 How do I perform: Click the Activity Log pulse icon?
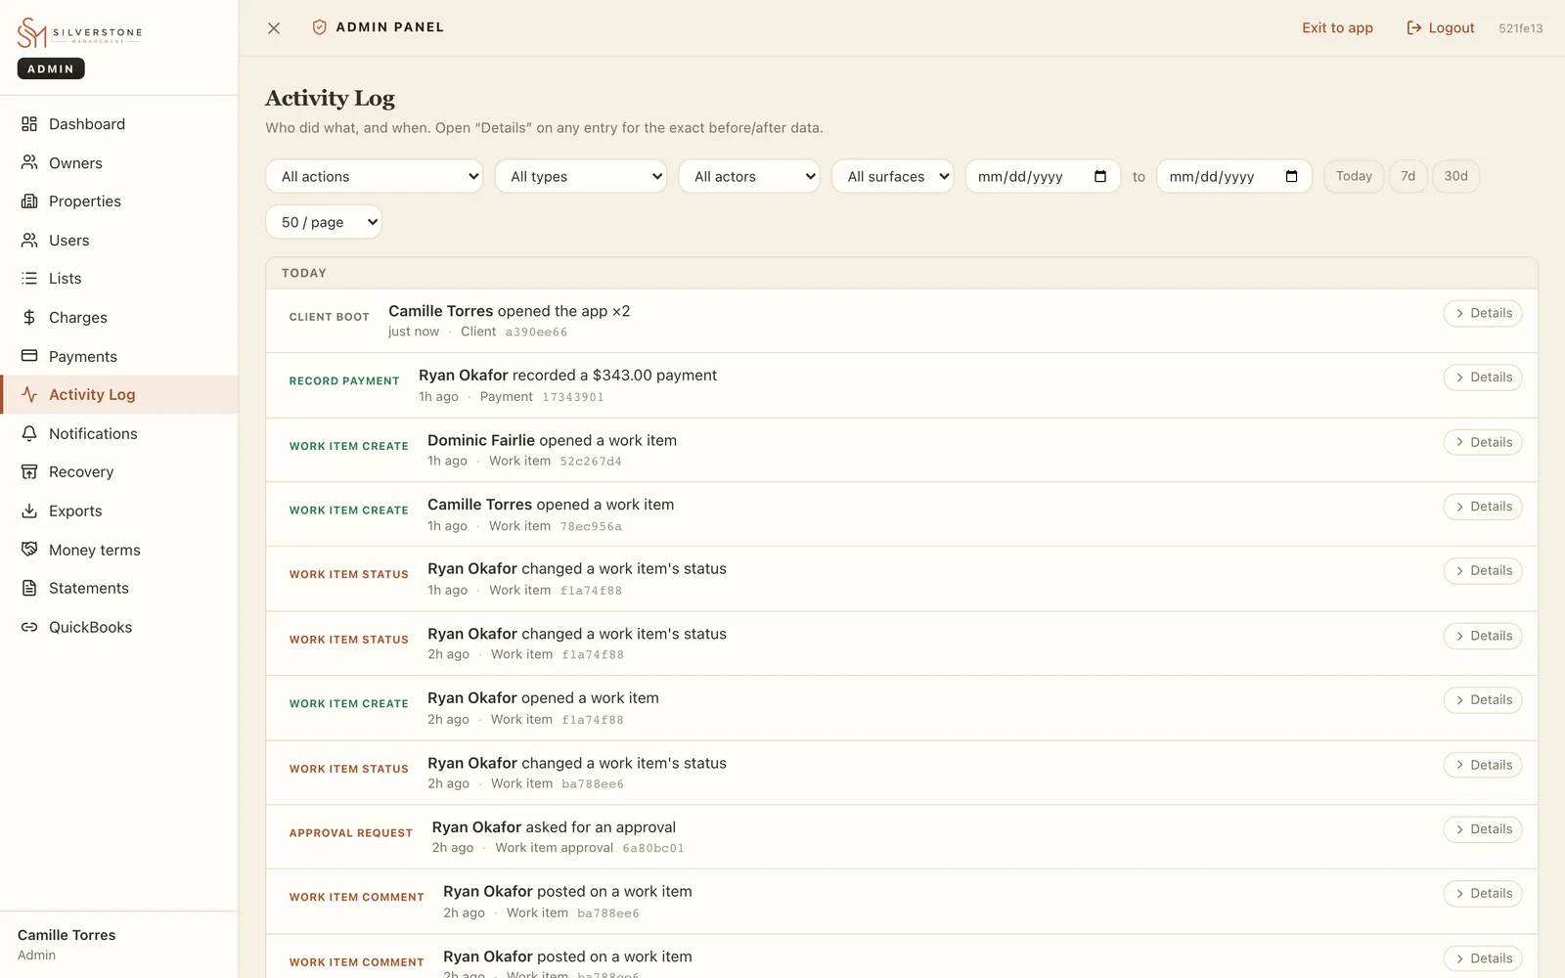point(29,394)
